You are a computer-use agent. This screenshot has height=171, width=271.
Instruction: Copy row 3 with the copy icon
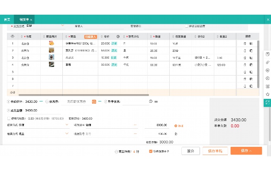(251, 58)
